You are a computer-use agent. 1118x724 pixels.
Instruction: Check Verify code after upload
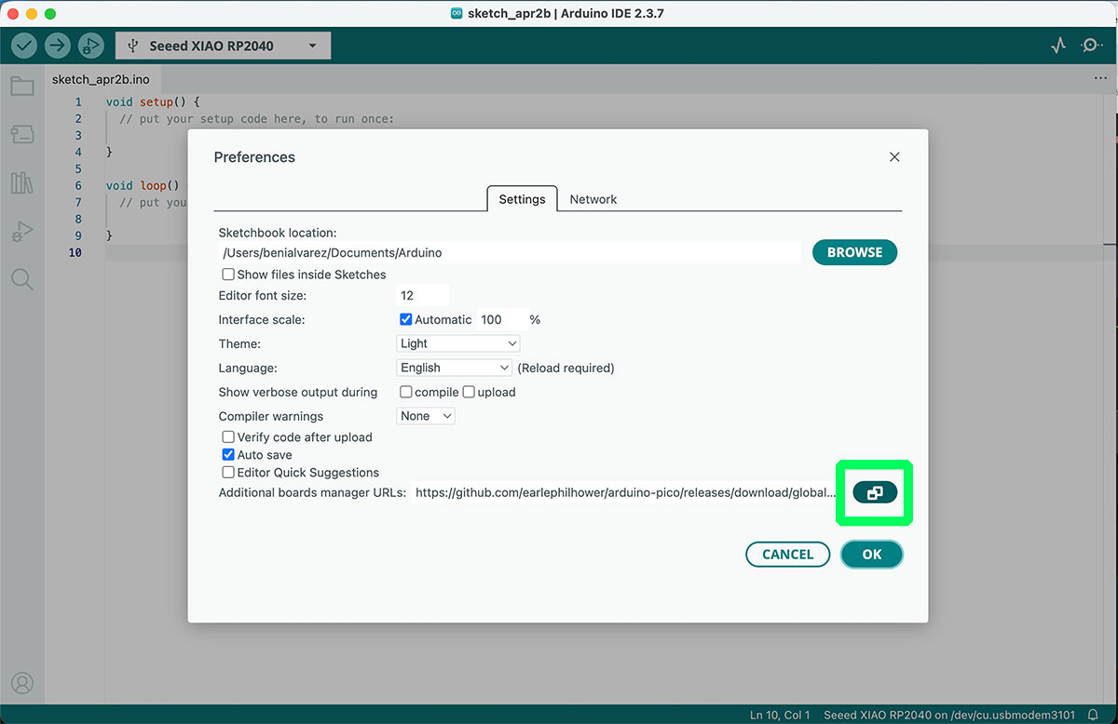pyautogui.click(x=228, y=436)
